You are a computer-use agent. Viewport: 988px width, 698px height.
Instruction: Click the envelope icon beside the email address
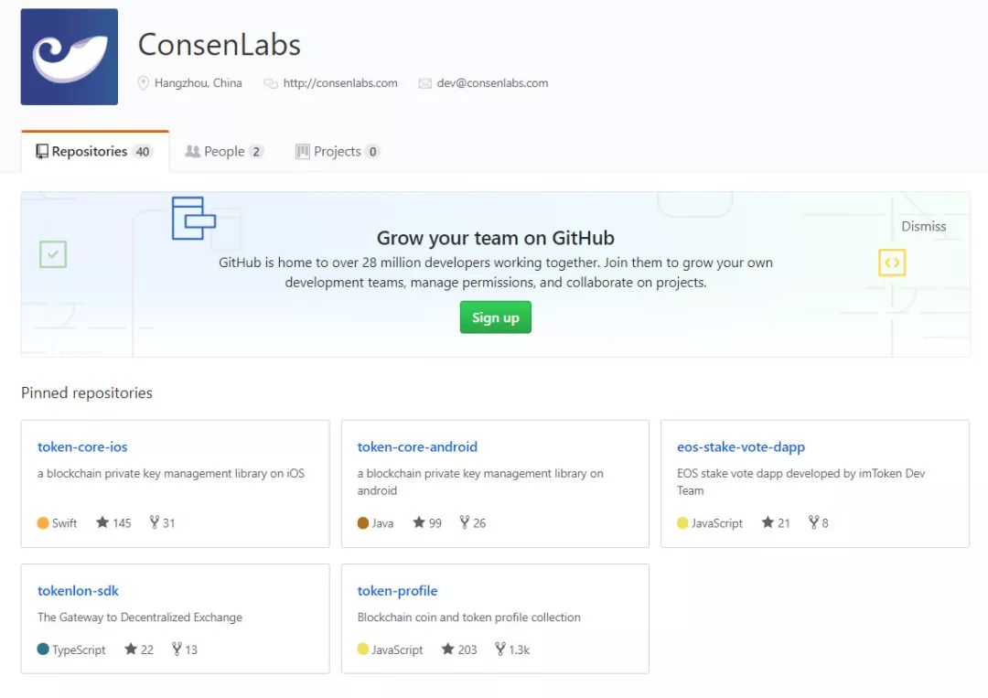coord(424,83)
